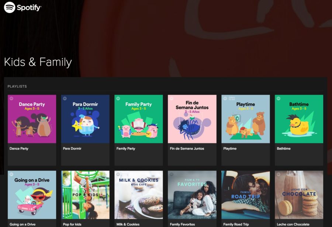Click Spotify badge on Playtime cover
Image resolution: width=332 pixels, height=227 pixels.
[x=225, y=98]
